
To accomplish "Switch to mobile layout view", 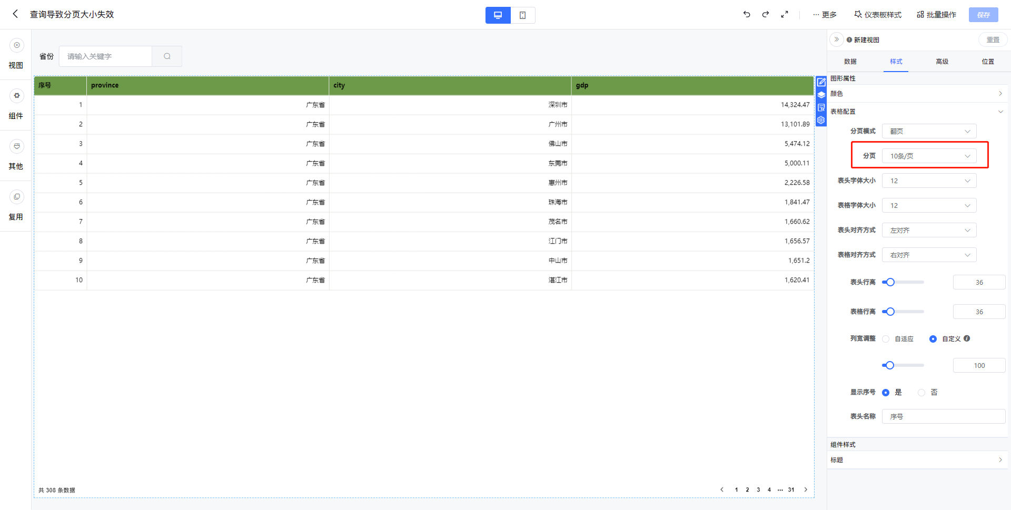I will 522,15.
